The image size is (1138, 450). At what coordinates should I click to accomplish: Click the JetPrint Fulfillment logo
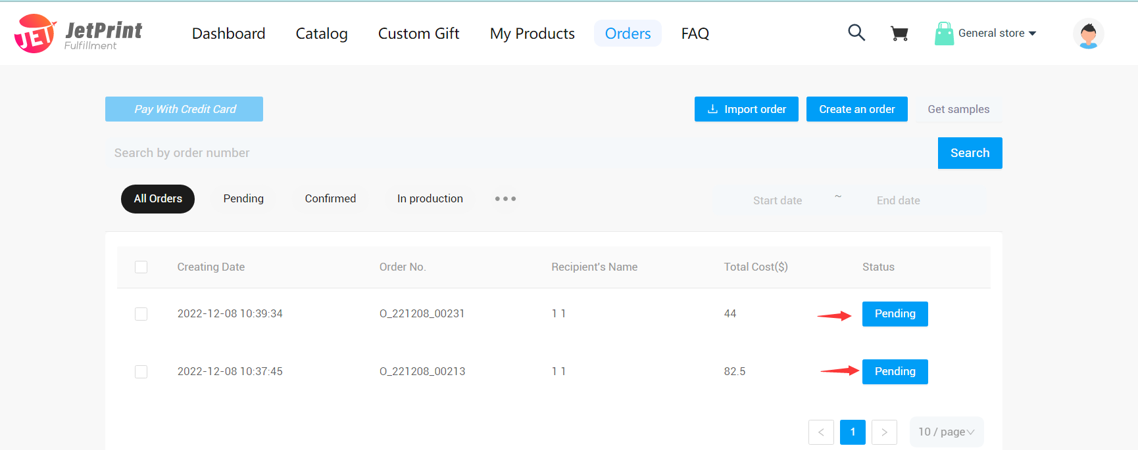78,34
